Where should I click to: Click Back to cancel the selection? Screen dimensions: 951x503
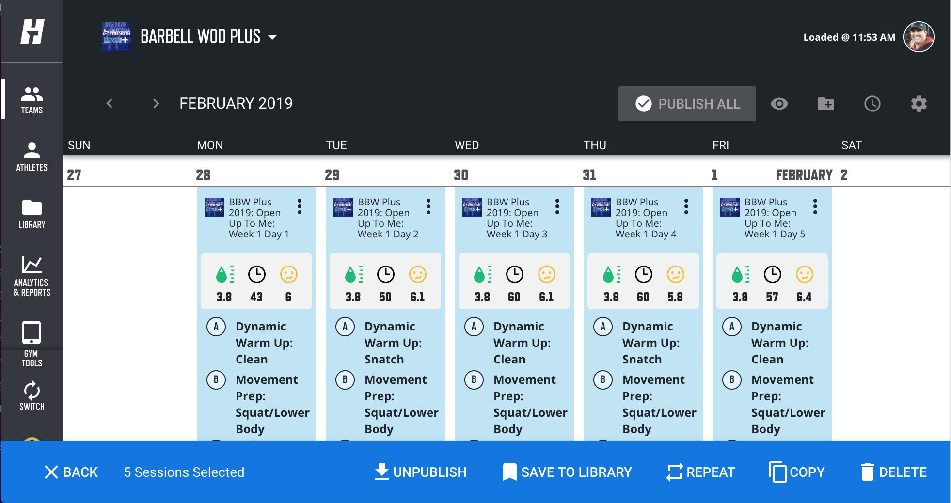[x=71, y=472]
